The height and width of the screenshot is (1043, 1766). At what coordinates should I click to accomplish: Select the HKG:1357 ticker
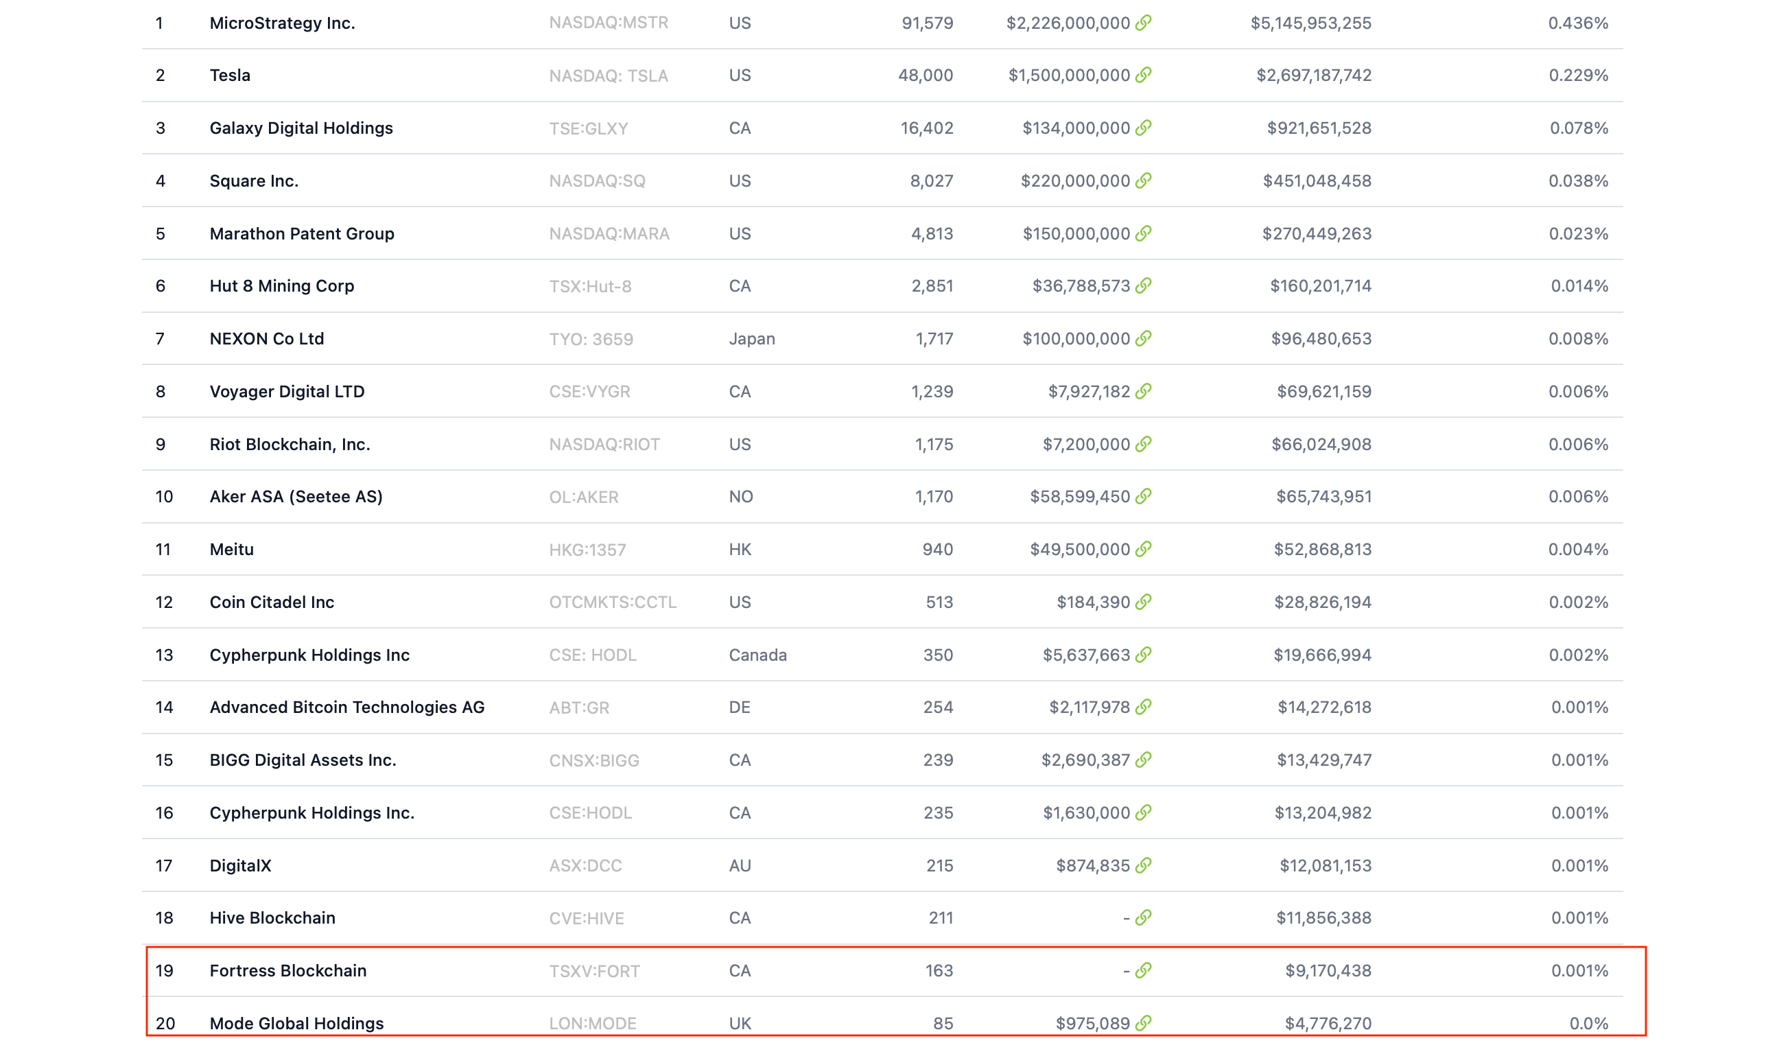587,550
